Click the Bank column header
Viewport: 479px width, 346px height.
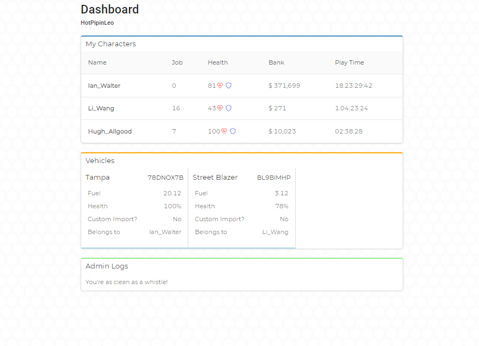[276, 62]
